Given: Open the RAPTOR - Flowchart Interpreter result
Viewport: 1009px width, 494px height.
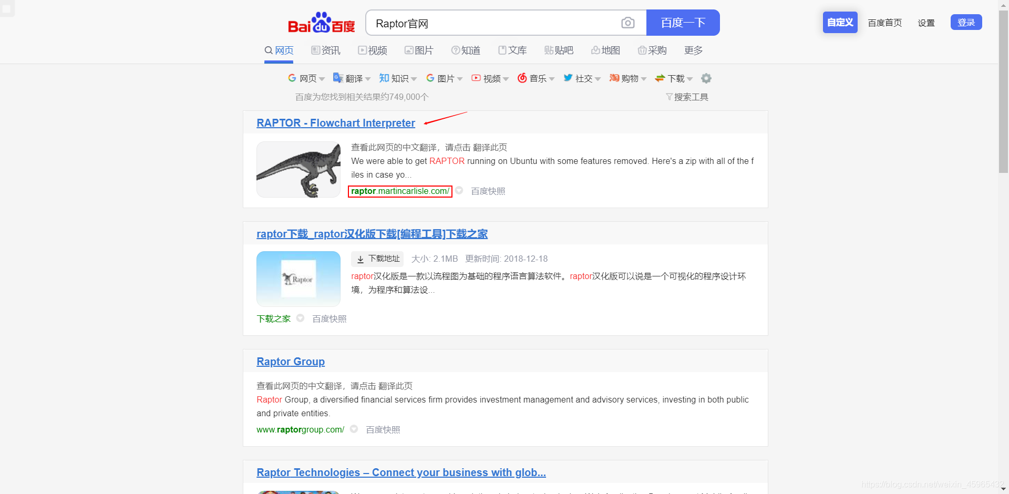Looking at the screenshot, I should [x=335, y=122].
